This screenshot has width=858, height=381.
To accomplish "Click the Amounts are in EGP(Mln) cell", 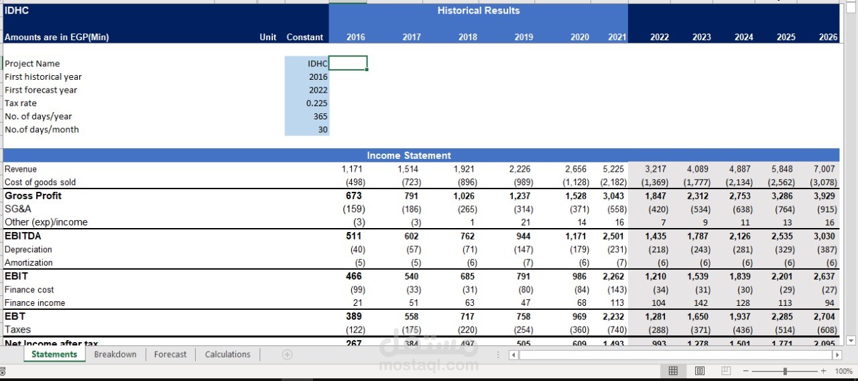I will pos(56,37).
